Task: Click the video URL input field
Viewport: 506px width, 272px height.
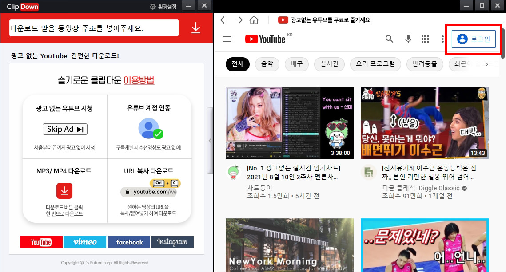Action: 94,28
